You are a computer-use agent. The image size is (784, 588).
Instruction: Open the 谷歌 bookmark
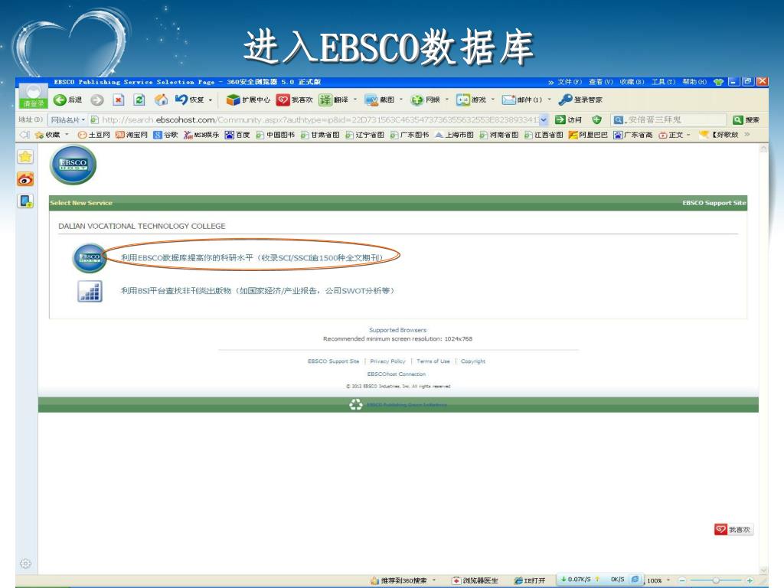coord(165,135)
